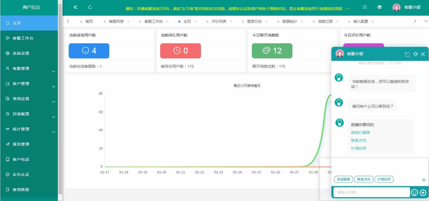Open the layers theme icon in header
The width and height of the screenshot is (429, 201).
pos(380,7)
